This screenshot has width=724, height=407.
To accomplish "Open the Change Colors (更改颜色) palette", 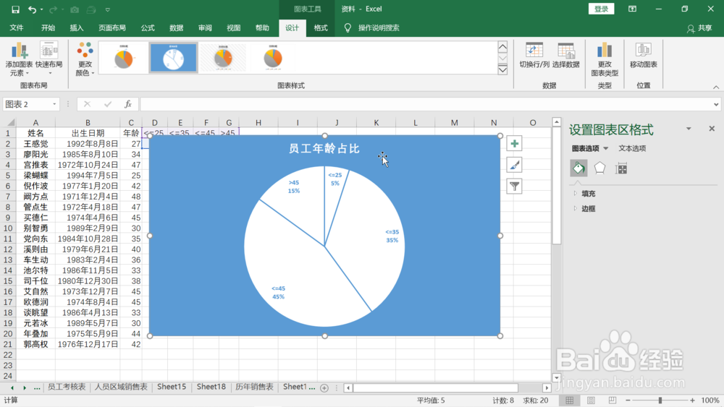I will pyautogui.click(x=85, y=59).
